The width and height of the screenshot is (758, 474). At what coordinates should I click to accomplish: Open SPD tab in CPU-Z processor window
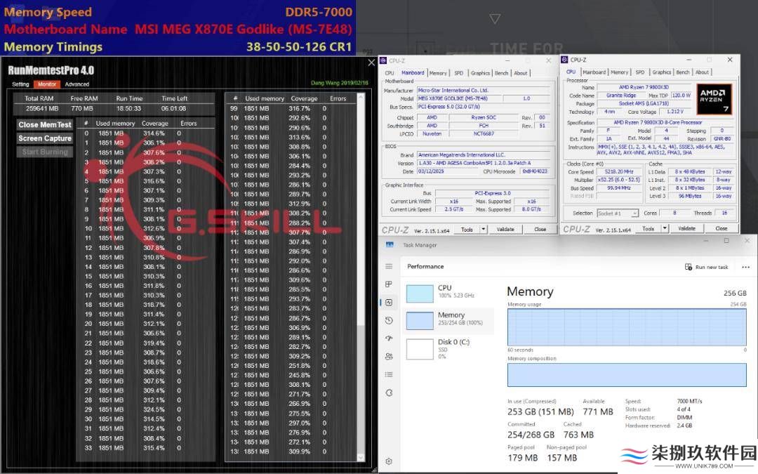tap(640, 72)
